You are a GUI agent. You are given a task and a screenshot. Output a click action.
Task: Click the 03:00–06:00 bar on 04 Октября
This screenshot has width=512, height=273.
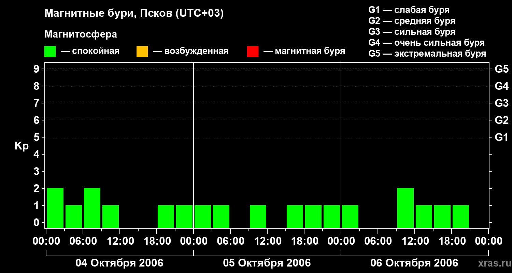click(74, 216)
